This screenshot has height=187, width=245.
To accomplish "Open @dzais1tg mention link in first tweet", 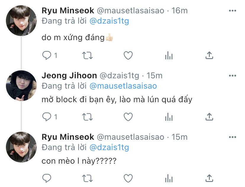I will pyautogui.click(x=109, y=21).
